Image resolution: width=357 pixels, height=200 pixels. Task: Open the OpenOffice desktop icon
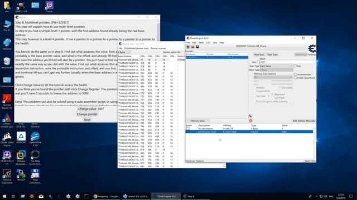coord(35,139)
